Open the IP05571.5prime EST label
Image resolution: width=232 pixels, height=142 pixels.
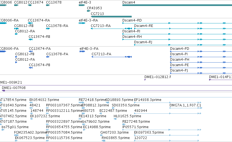[x=135, y=127]
